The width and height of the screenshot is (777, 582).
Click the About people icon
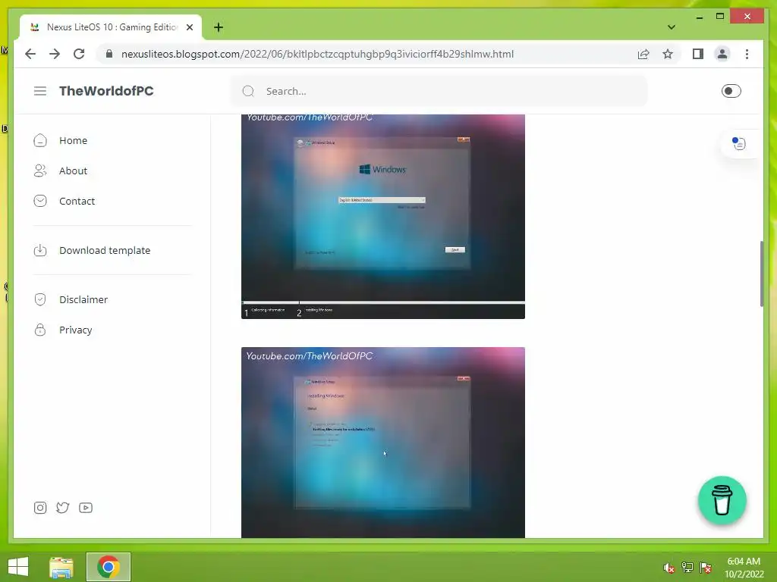click(40, 171)
